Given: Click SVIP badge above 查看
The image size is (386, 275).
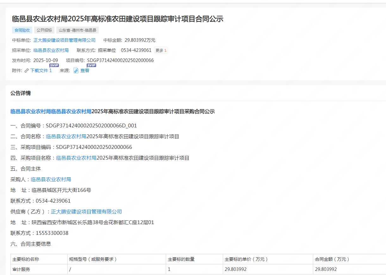Looking at the screenshot, I should (x=91, y=65).
